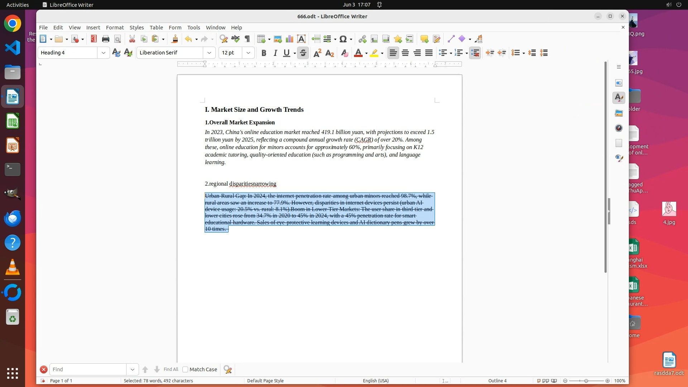Click the Insert Special Character omega icon
Viewport: 688px width, 387px height.
(x=343, y=39)
